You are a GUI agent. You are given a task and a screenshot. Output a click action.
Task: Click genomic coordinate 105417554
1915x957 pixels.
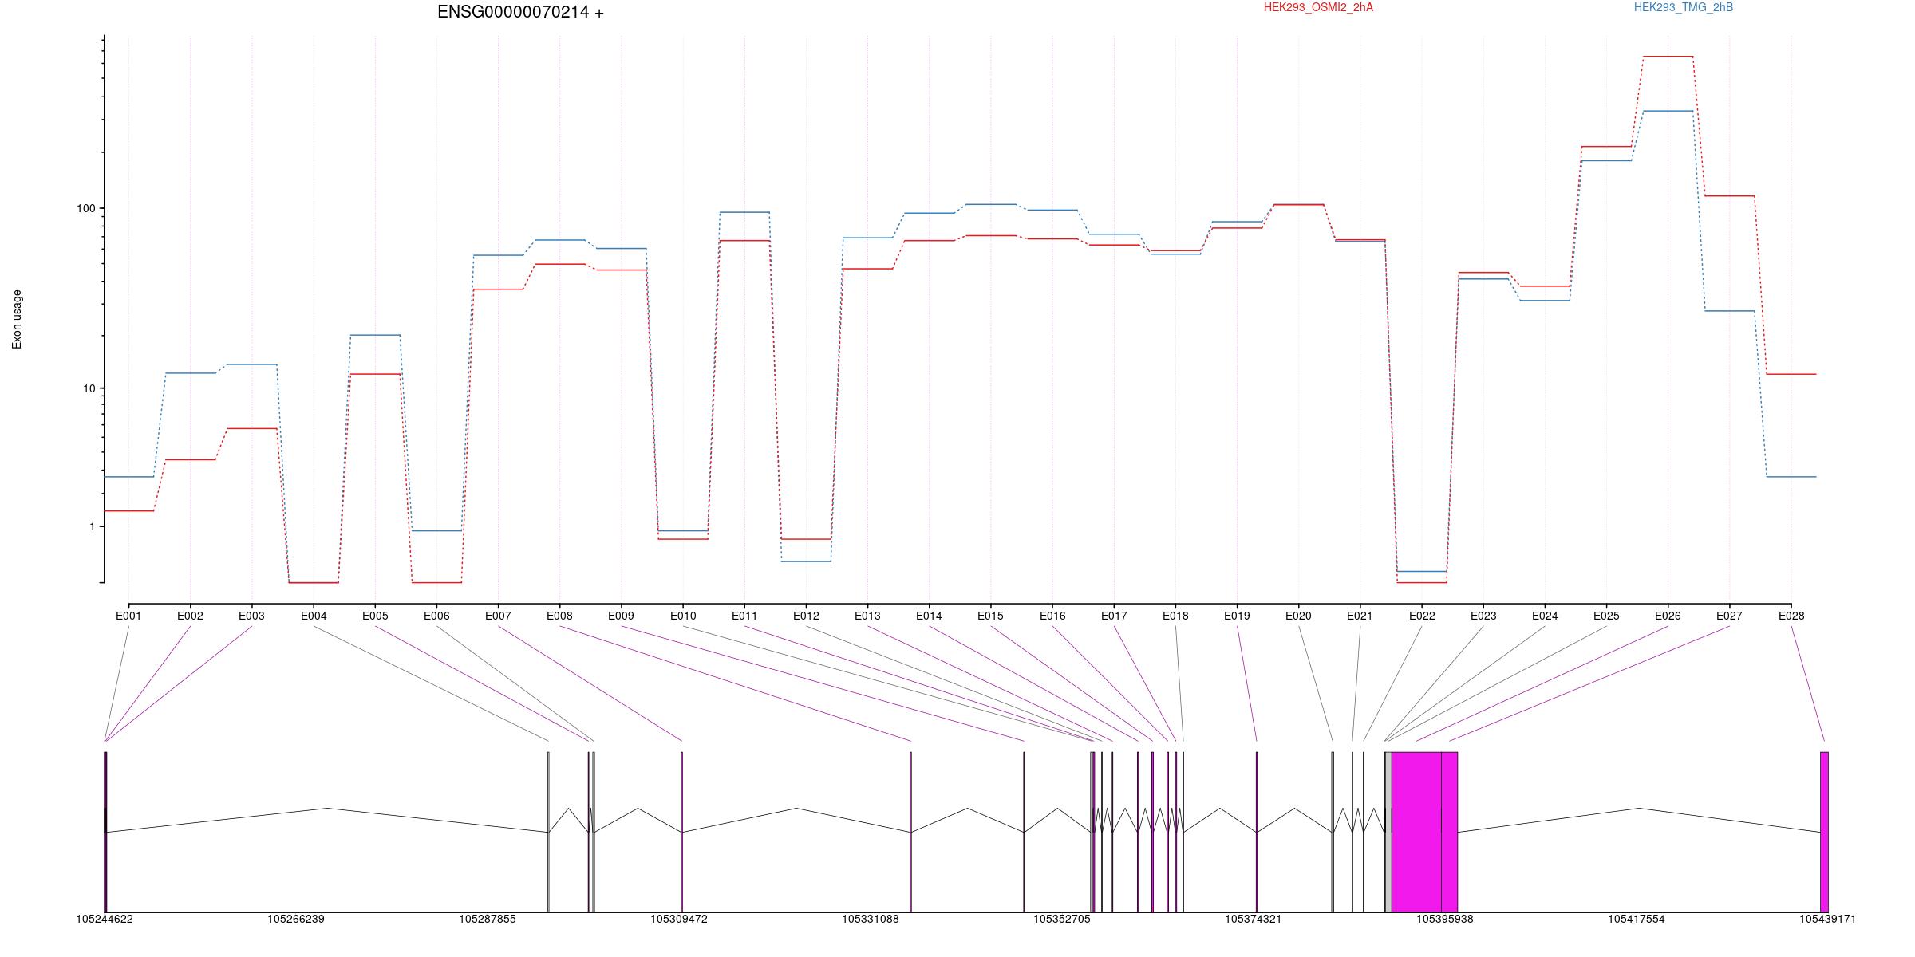pos(1637,919)
